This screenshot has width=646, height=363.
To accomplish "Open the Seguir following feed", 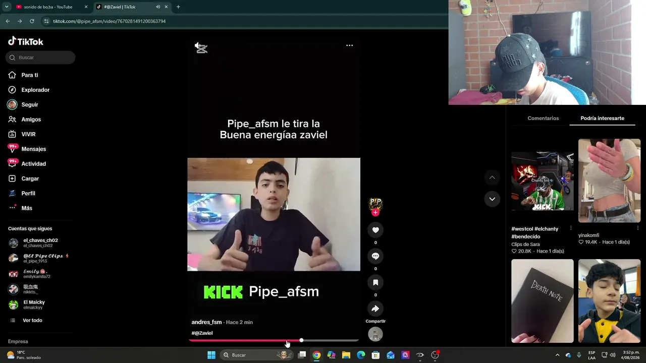I will click(29, 104).
